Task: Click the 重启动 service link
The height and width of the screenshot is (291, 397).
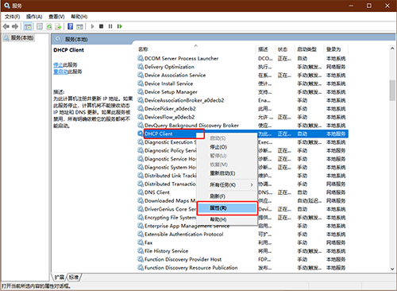Action: tap(60, 72)
